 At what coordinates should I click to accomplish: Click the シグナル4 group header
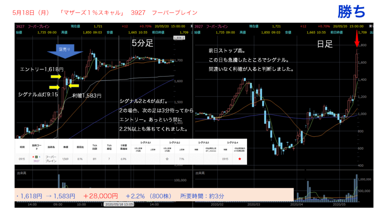[232, 143]
